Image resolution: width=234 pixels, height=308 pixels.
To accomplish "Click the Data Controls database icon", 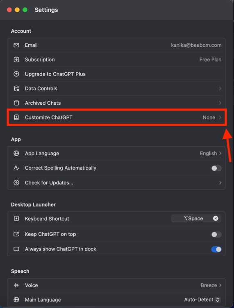I will click(16, 88).
